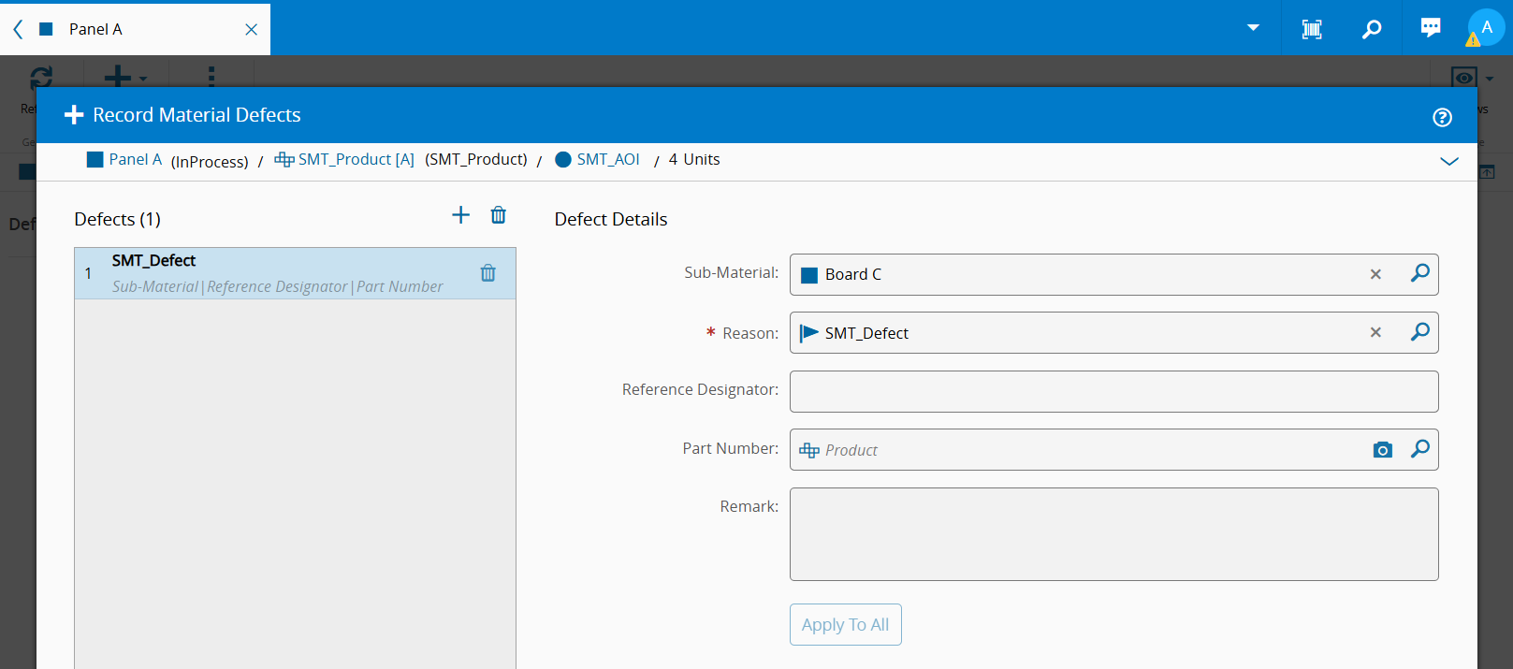Click the back chevron beside Panel A

pos(18,29)
